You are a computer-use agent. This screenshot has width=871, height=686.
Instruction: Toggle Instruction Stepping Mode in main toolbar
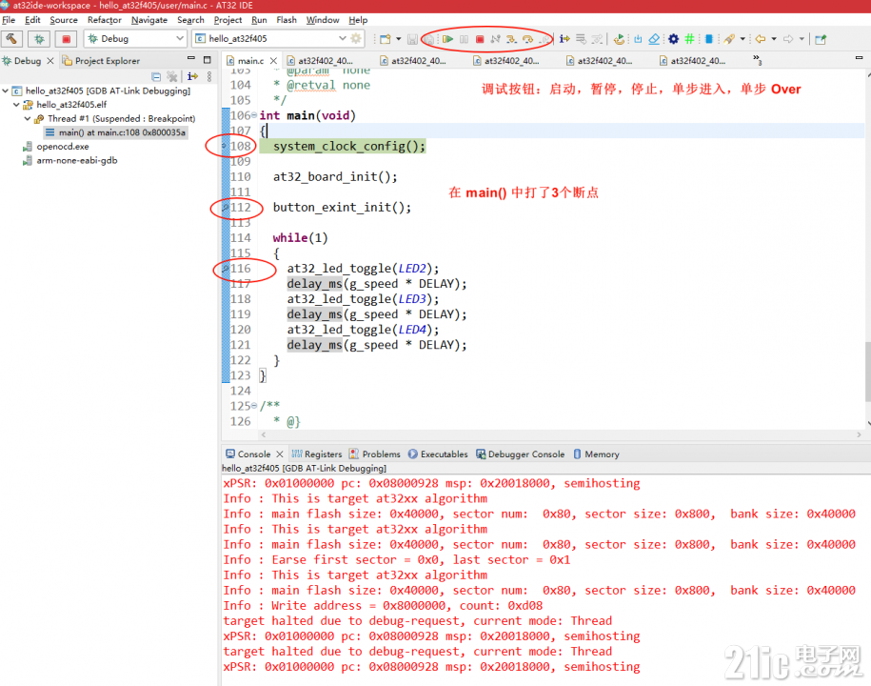pyautogui.click(x=564, y=39)
